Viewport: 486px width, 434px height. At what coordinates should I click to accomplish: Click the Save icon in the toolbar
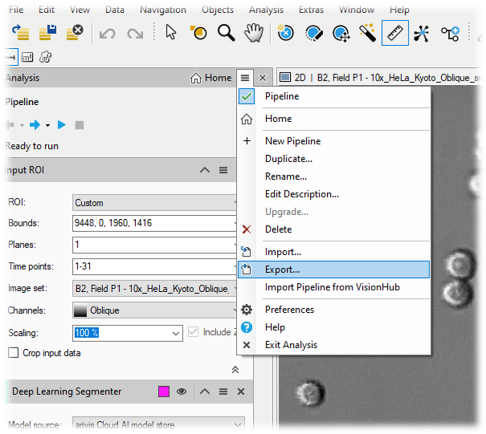click(x=48, y=32)
